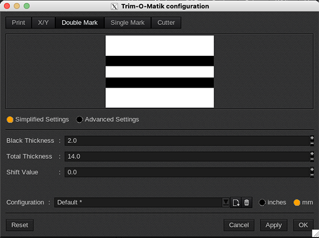Click the X11 icon in the title bar

click(114, 6)
